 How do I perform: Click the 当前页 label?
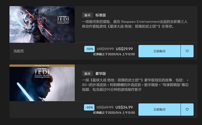pos(18,51)
